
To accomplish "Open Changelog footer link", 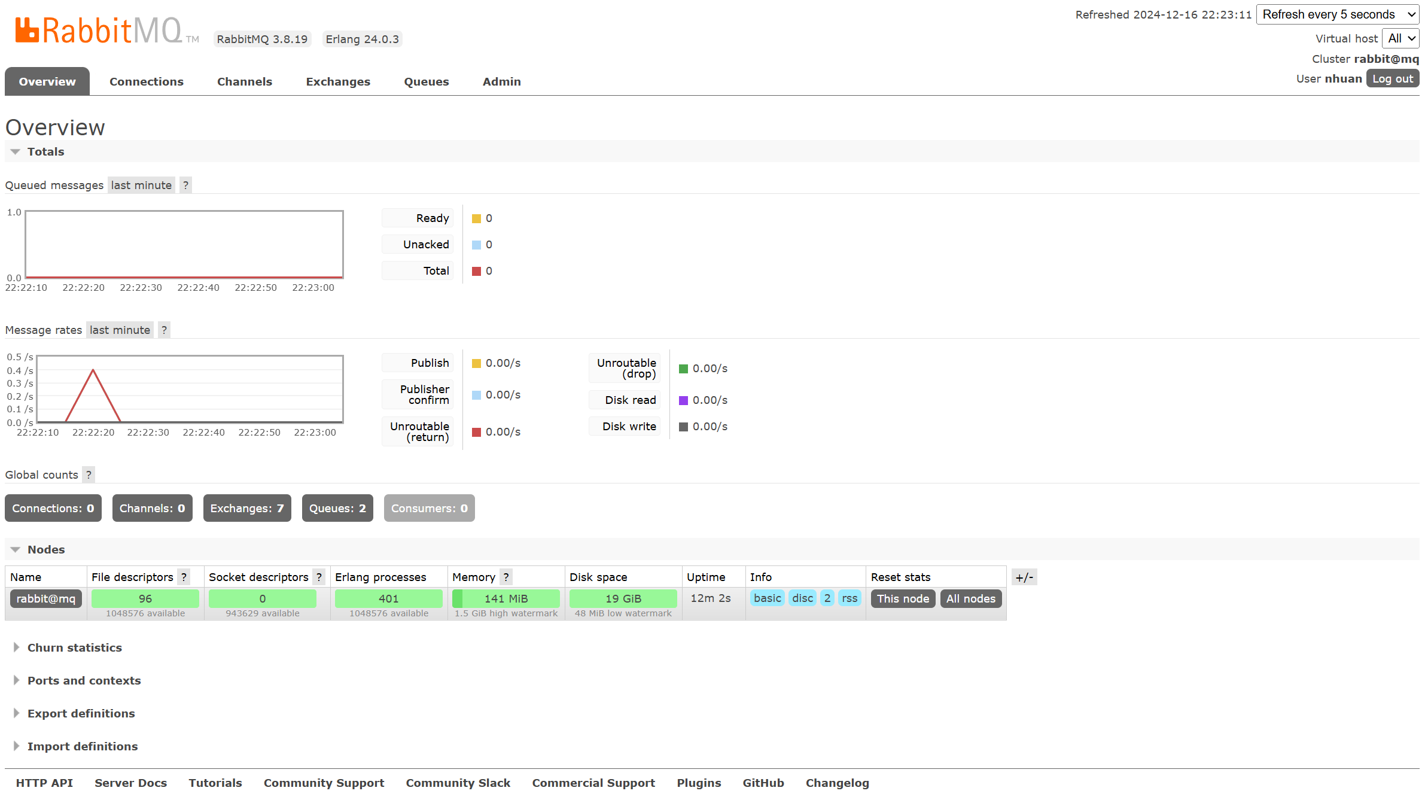I will 837,783.
